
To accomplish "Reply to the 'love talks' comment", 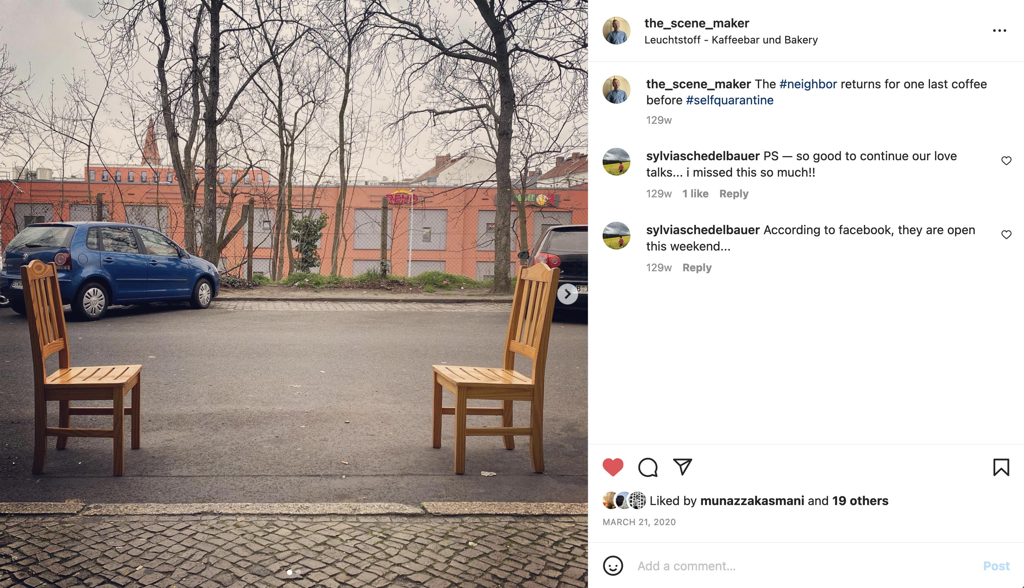I will (x=734, y=194).
